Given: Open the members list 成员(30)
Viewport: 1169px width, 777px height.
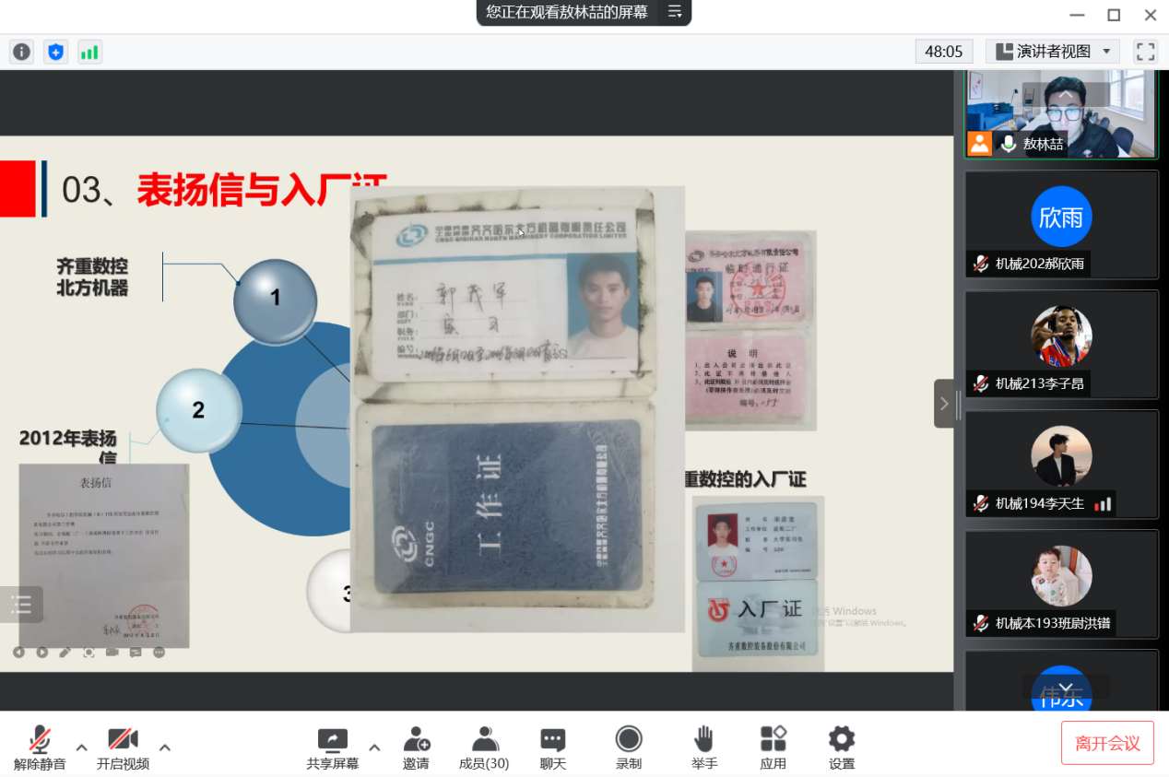Looking at the screenshot, I should click(x=484, y=748).
